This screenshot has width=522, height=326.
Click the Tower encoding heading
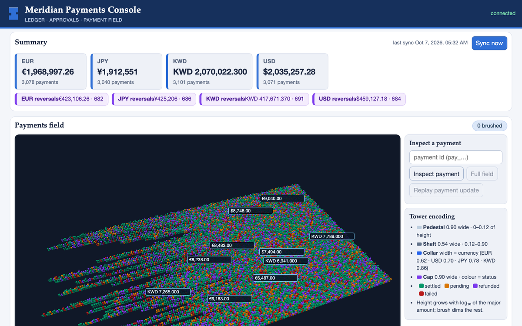[x=432, y=216]
